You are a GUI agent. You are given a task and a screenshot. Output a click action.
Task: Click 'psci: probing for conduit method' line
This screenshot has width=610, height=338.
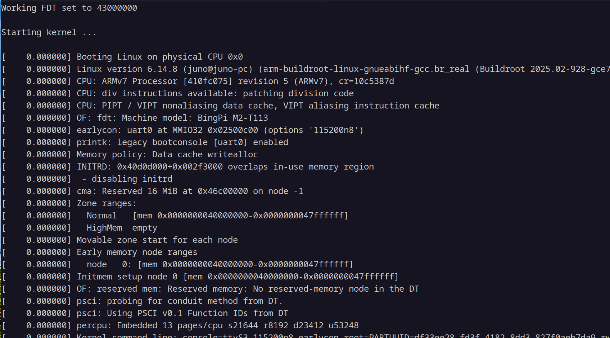180,301
